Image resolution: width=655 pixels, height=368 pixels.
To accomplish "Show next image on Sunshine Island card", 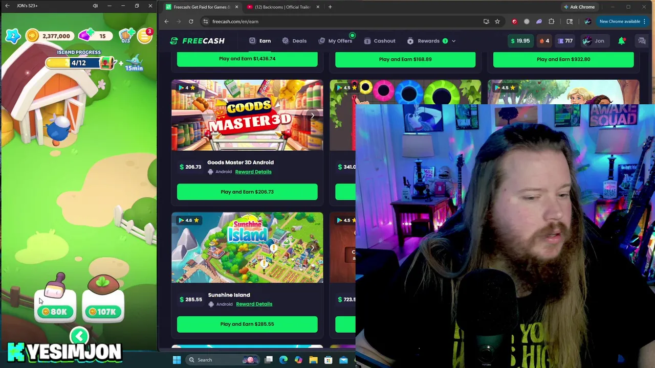I will click(x=313, y=248).
